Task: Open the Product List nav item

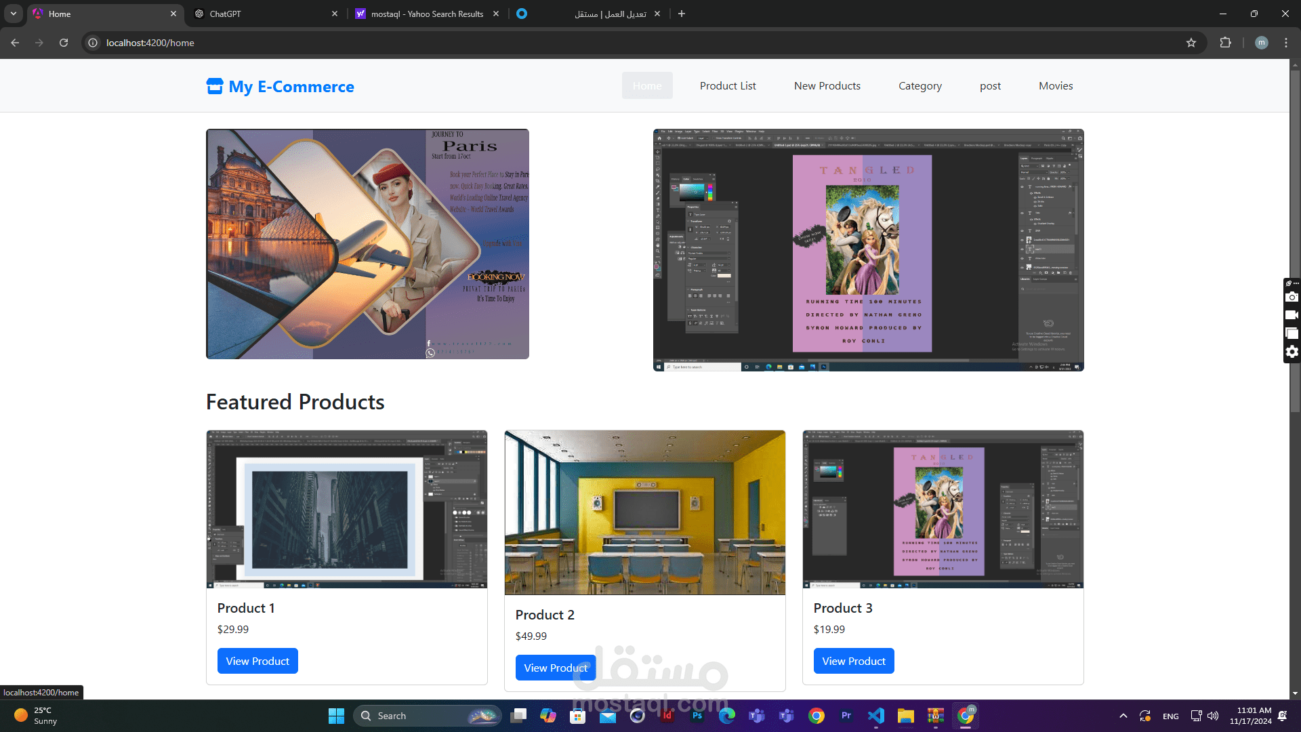Action: pos(728,86)
